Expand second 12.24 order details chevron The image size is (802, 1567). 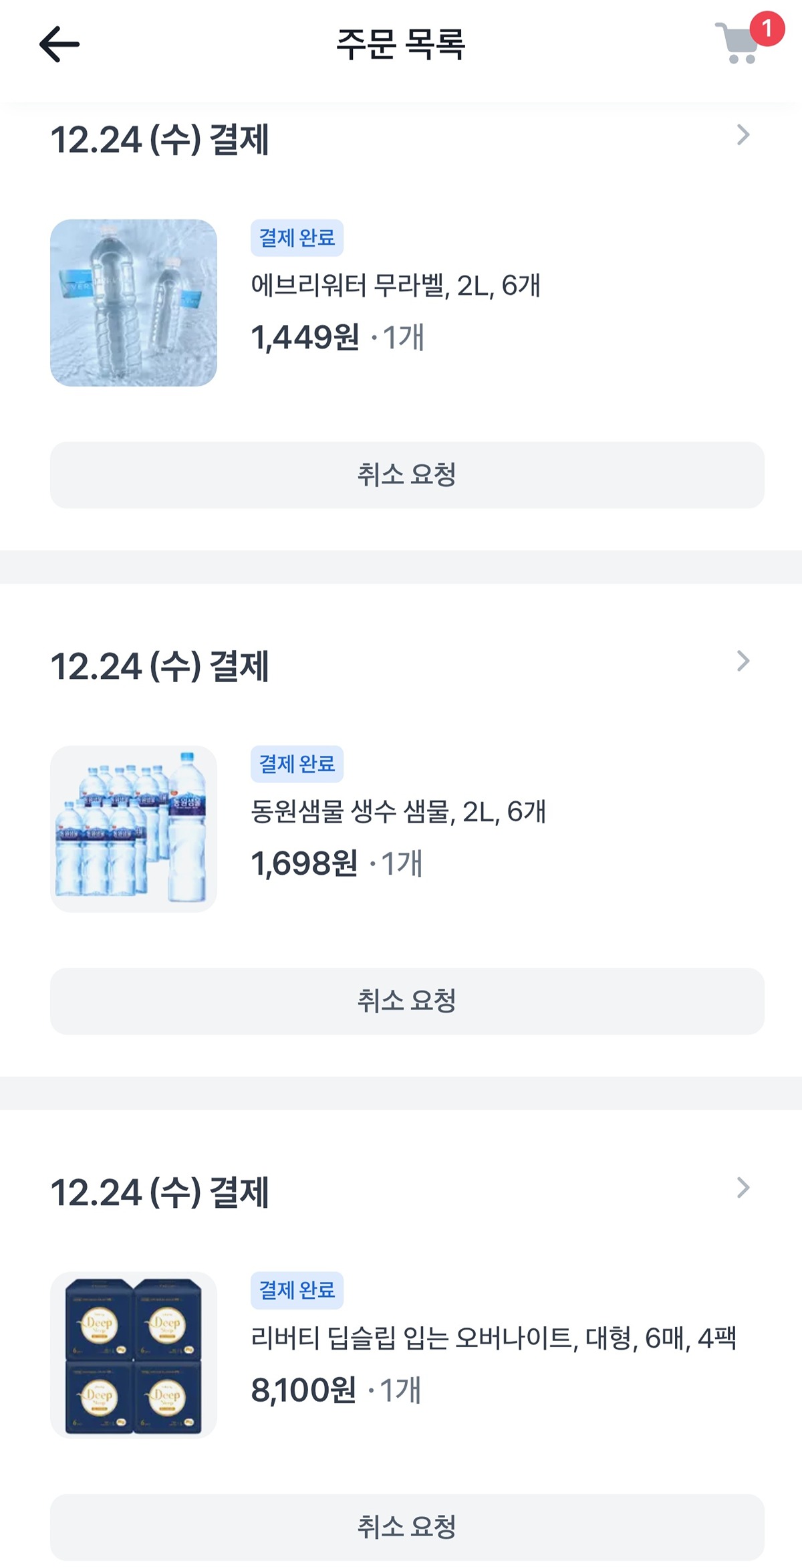click(743, 661)
